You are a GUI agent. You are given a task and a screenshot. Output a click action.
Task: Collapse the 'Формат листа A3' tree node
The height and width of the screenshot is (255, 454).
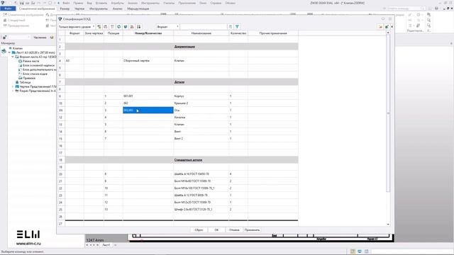[x=13, y=57]
